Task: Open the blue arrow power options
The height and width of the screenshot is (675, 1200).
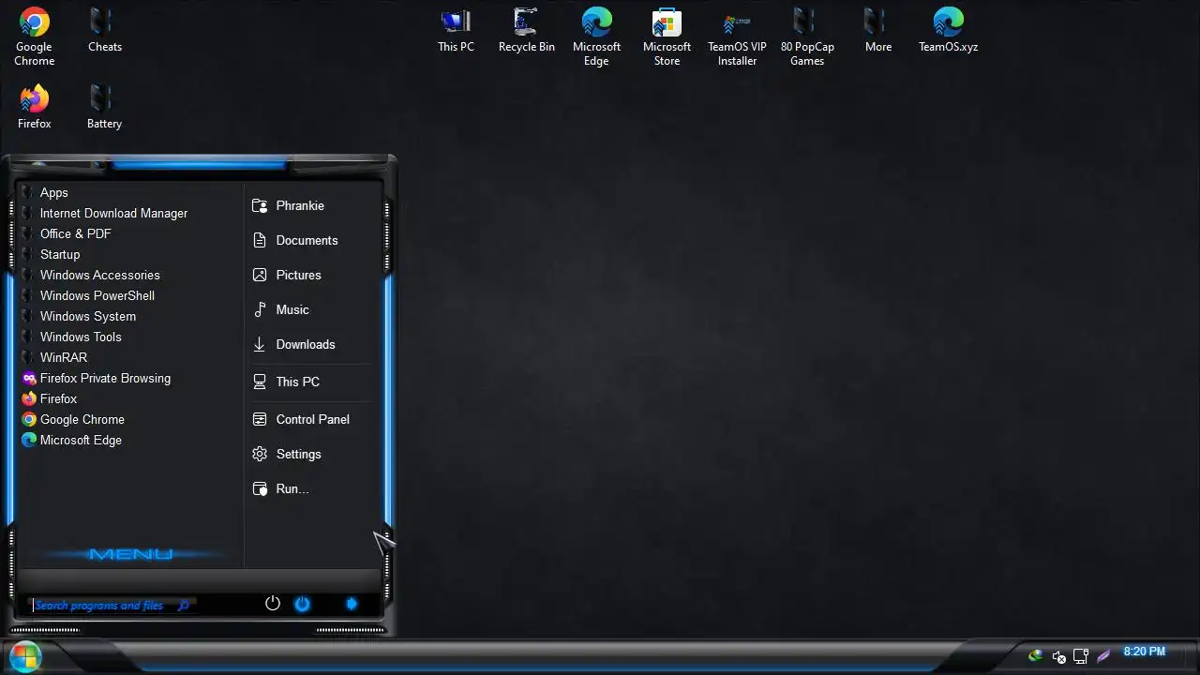Action: click(352, 604)
